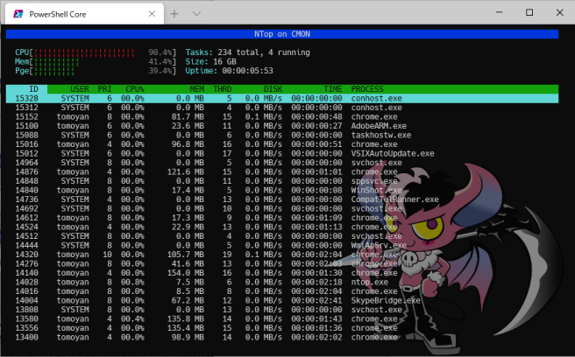This screenshot has height=357, width=575.
Task: Click process ID 14276
Action: click(27, 263)
